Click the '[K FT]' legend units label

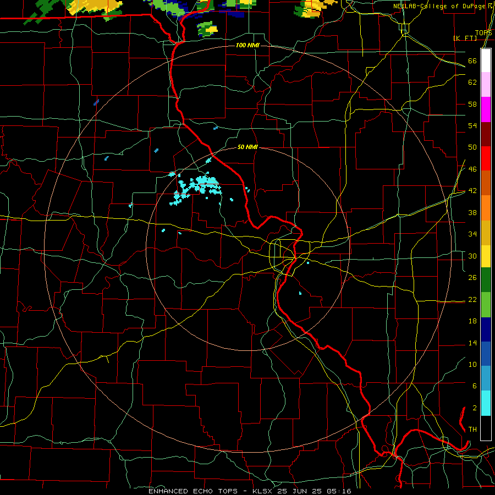[x=465, y=38]
